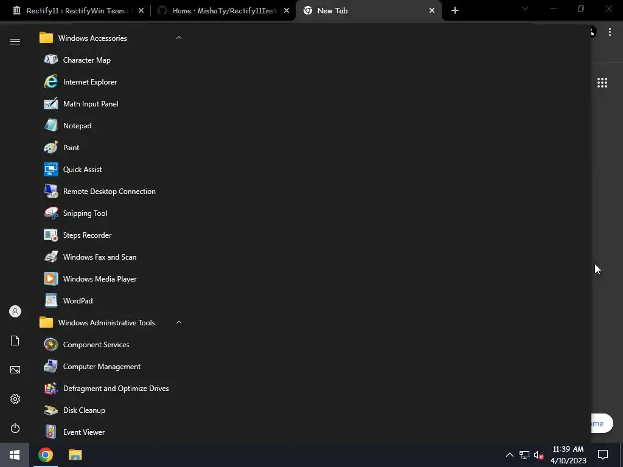Open File Explorer from the taskbar

coord(75,455)
